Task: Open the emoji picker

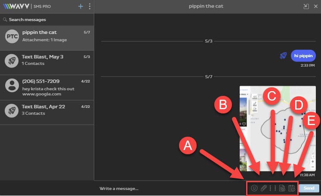Action: [x=254, y=188]
